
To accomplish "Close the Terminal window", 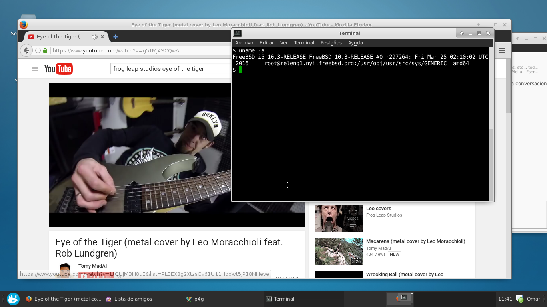I will pyautogui.click(x=488, y=33).
